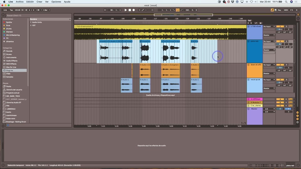301x169 pixels.
Task: Solo the vocal up ok track
Action: coord(286,79)
